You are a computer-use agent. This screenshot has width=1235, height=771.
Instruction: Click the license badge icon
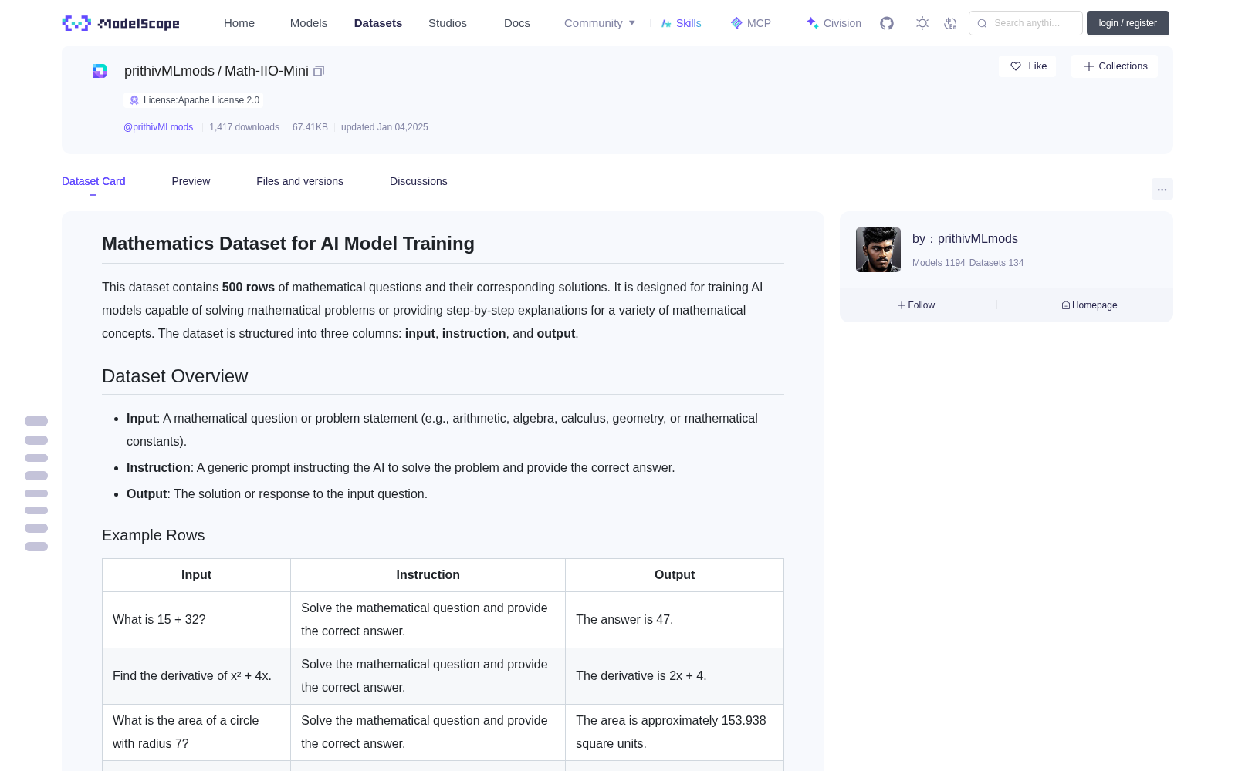pos(134,100)
